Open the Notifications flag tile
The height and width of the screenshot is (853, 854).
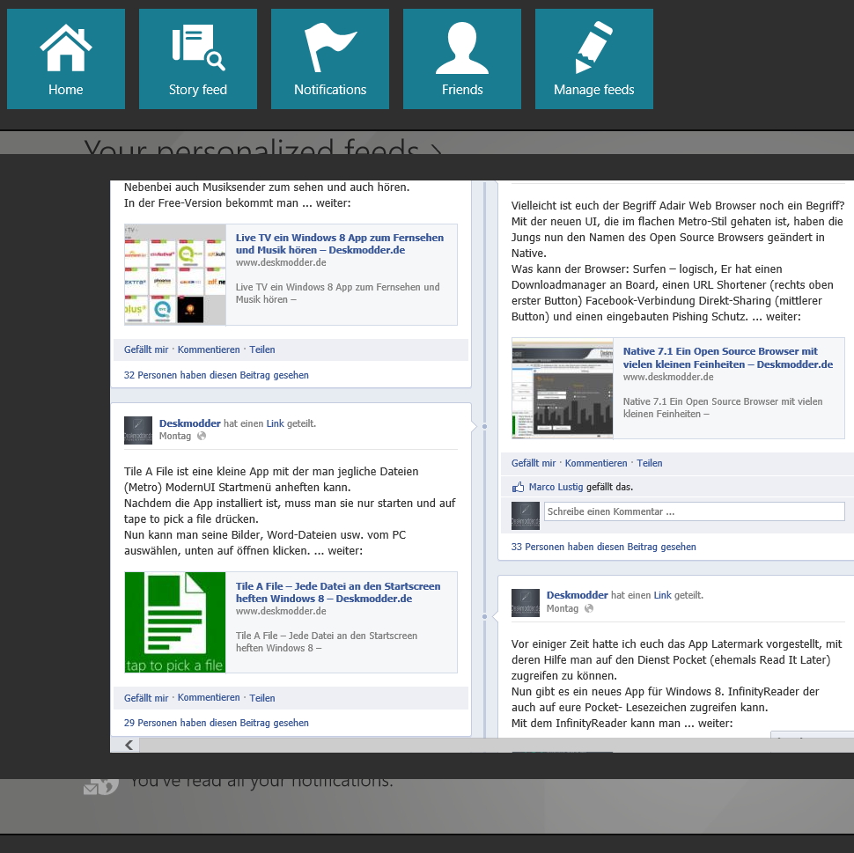[x=330, y=59]
